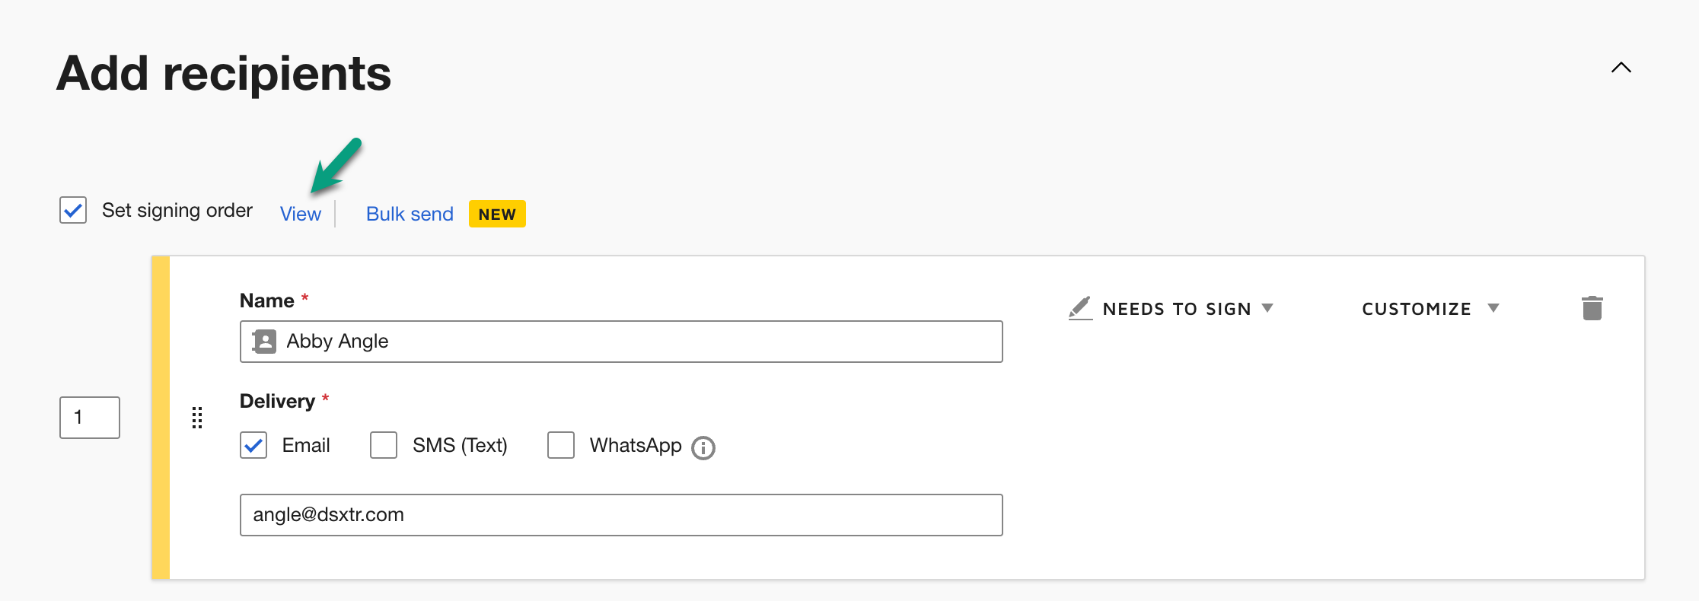Click the yellow NEW badge
This screenshot has height=601, width=1699.
(497, 214)
